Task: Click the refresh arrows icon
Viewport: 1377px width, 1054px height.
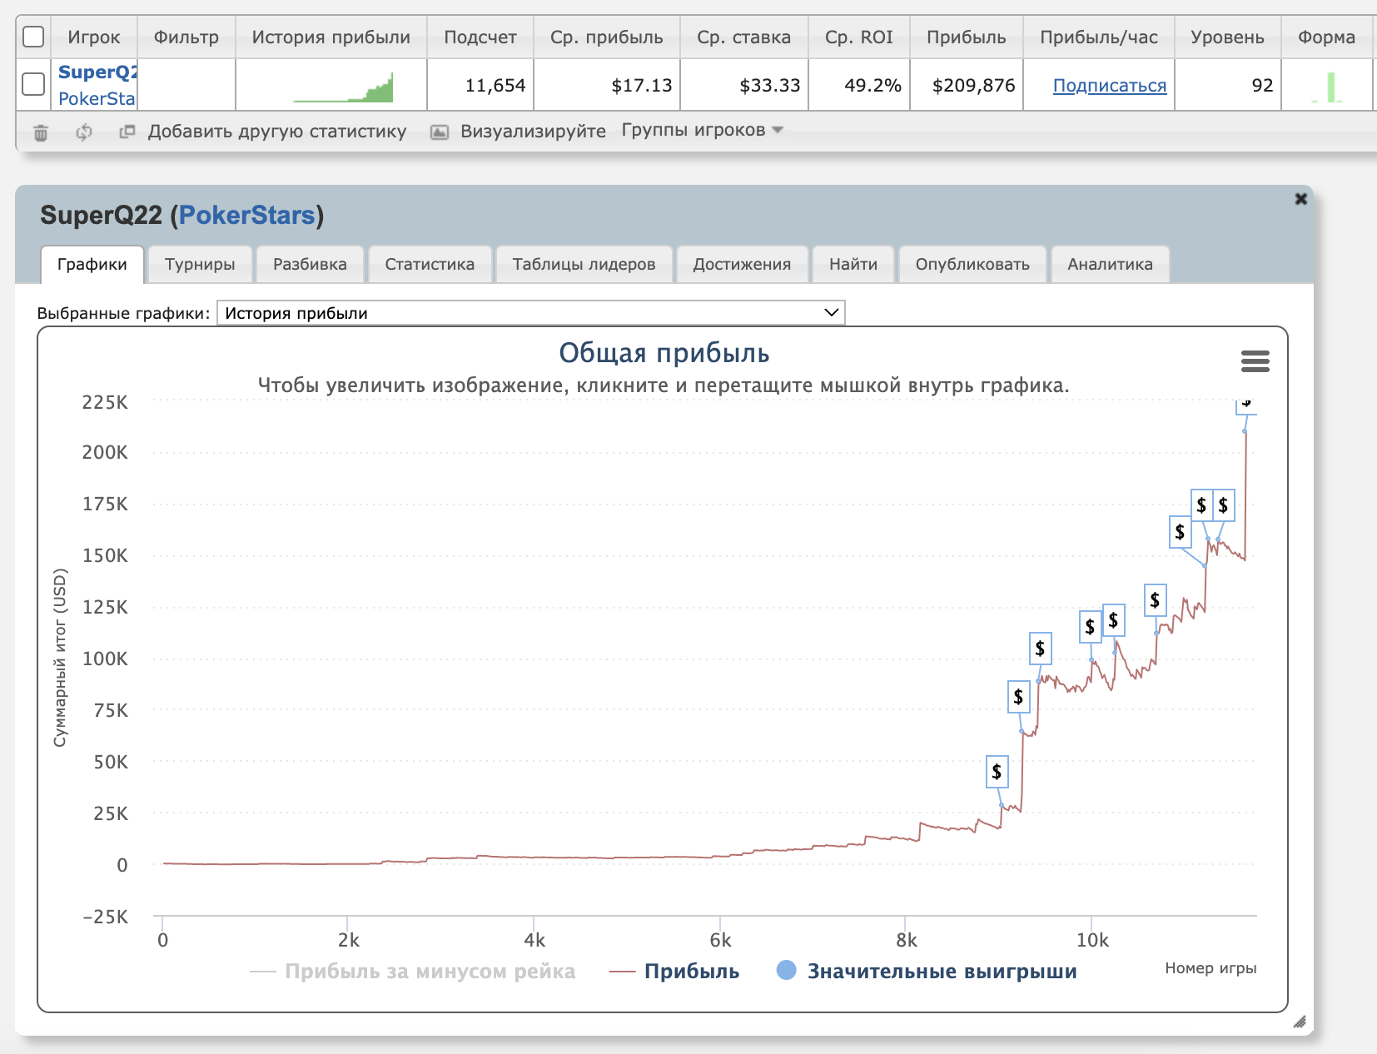Action: click(x=84, y=132)
